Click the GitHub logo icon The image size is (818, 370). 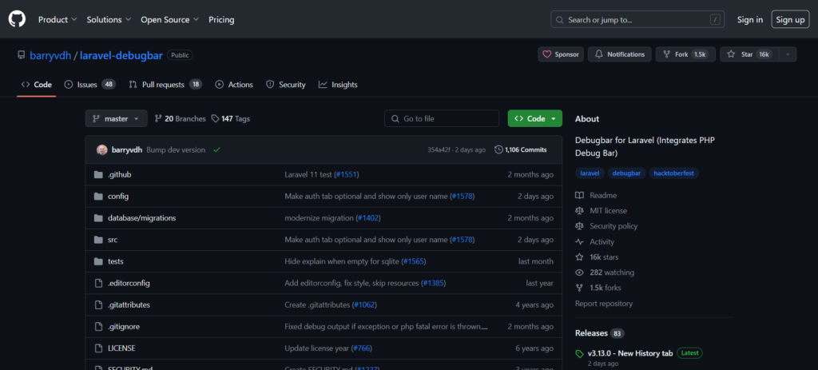(x=18, y=19)
